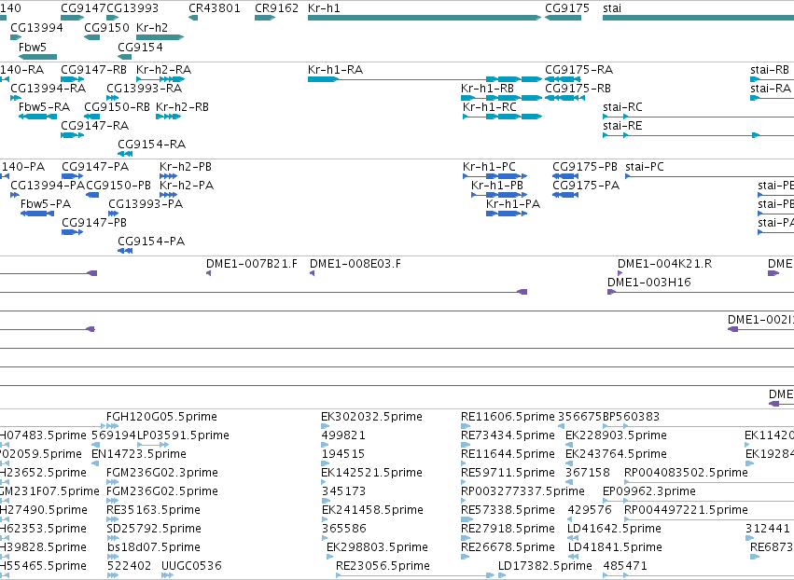Select the EP09962.3prime EST label
Viewport: 794px width, 580px height.
[649, 491]
